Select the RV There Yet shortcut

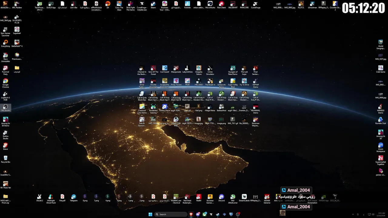pyautogui.click(x=5, y=185)
